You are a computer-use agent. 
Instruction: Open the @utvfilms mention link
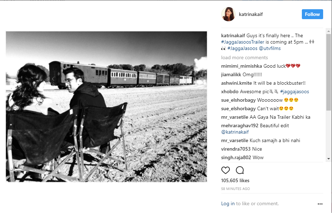[270, 49]
